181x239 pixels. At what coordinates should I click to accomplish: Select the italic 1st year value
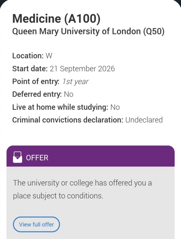(75, 82)
